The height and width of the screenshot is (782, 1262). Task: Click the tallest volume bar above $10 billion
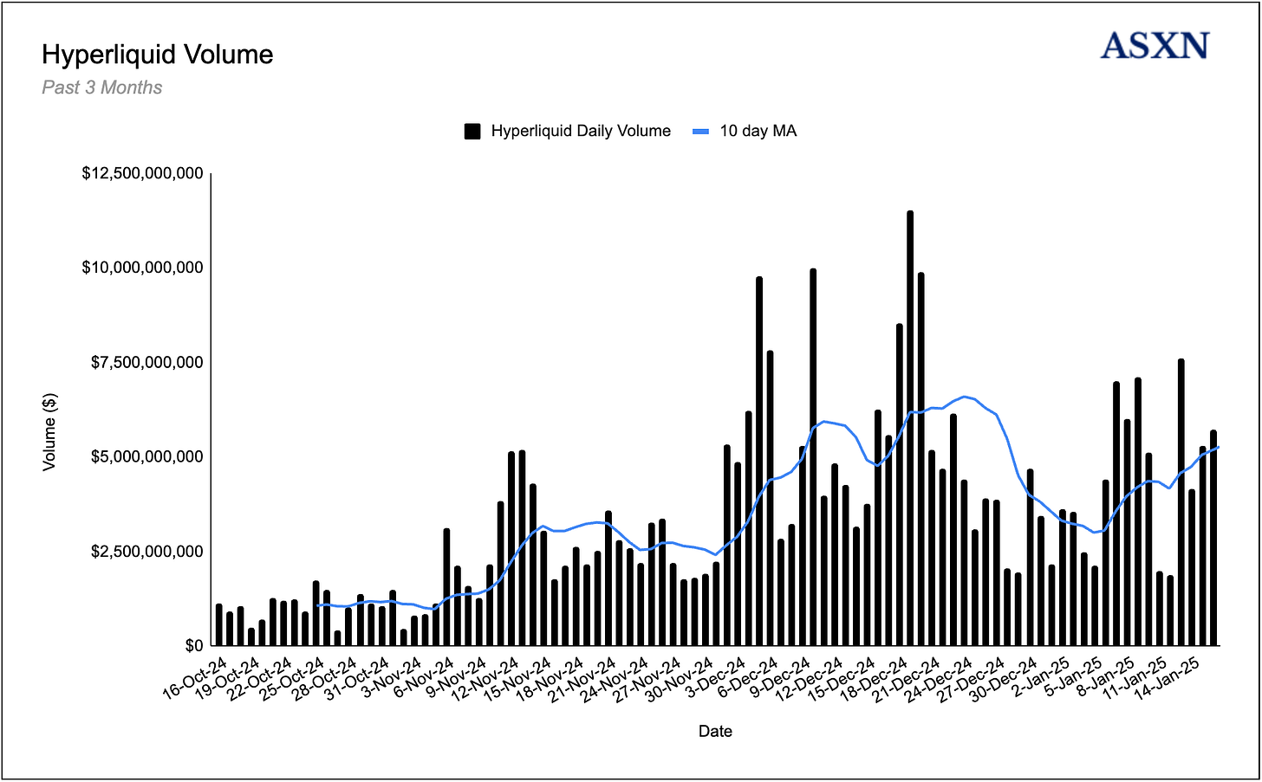point(910,428)
